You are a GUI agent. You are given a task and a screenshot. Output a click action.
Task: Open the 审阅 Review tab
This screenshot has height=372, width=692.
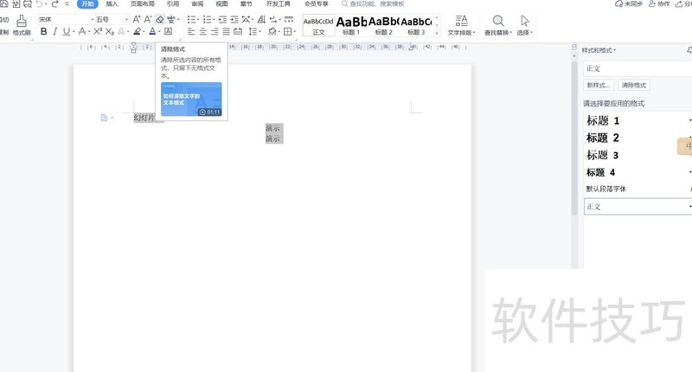click(x=197, y=4)
